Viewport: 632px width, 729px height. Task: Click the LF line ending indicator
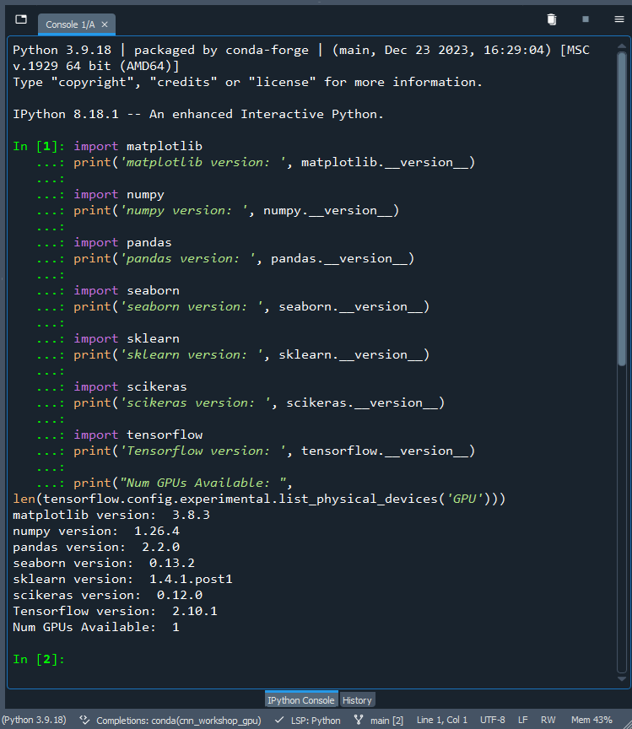[x=522, y=720]
